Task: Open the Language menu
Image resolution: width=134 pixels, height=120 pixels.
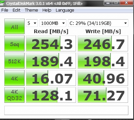Action: pyautogui.click(x=65, y=10)
